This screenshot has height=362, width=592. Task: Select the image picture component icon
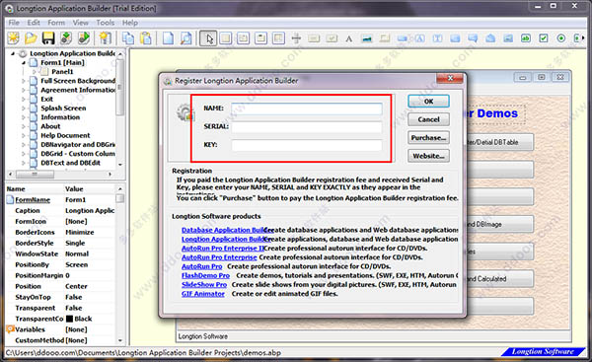pos(367,38)
